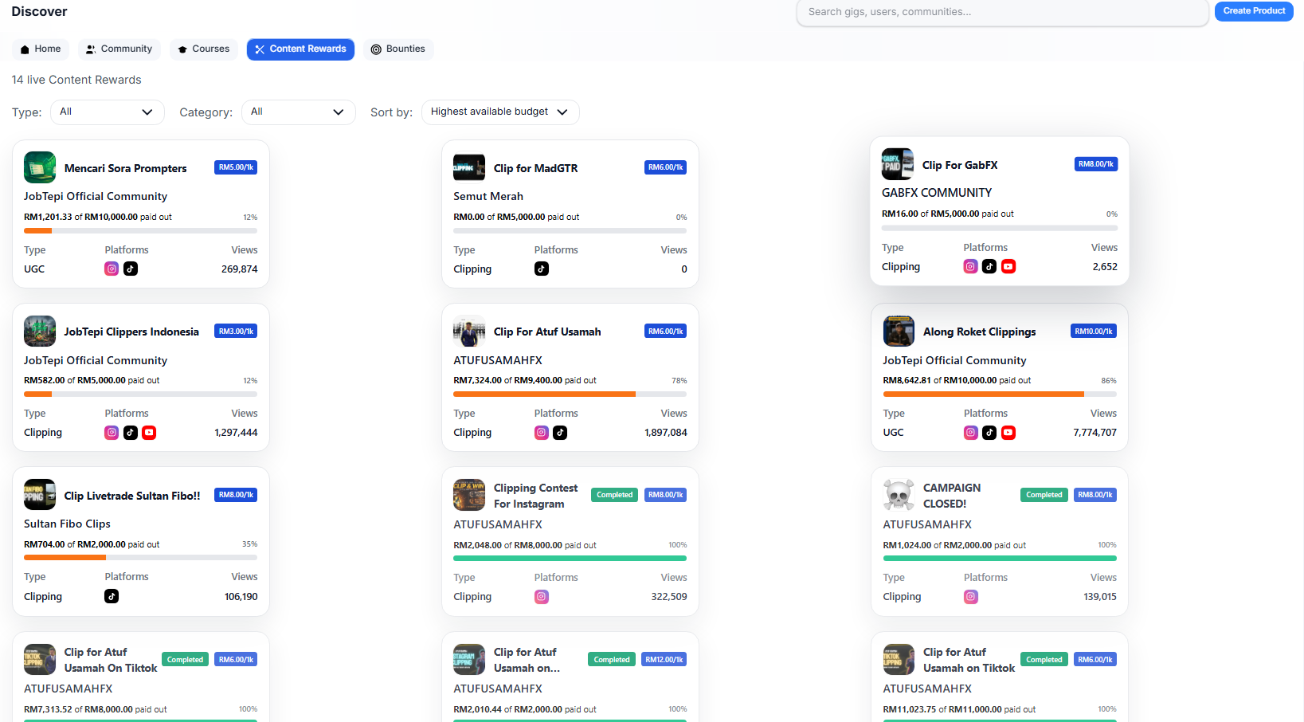
Task: Click the 7,774,707 views value
Action: [1094, 433]
